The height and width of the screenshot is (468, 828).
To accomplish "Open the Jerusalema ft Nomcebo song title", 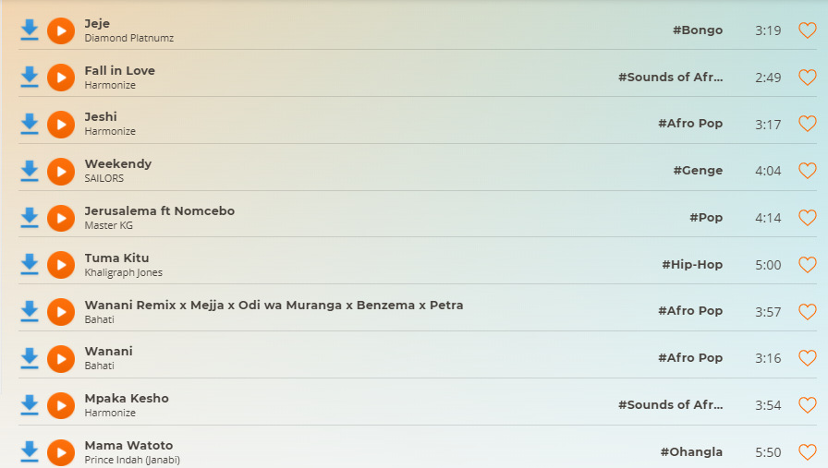I will pos(160,211).
